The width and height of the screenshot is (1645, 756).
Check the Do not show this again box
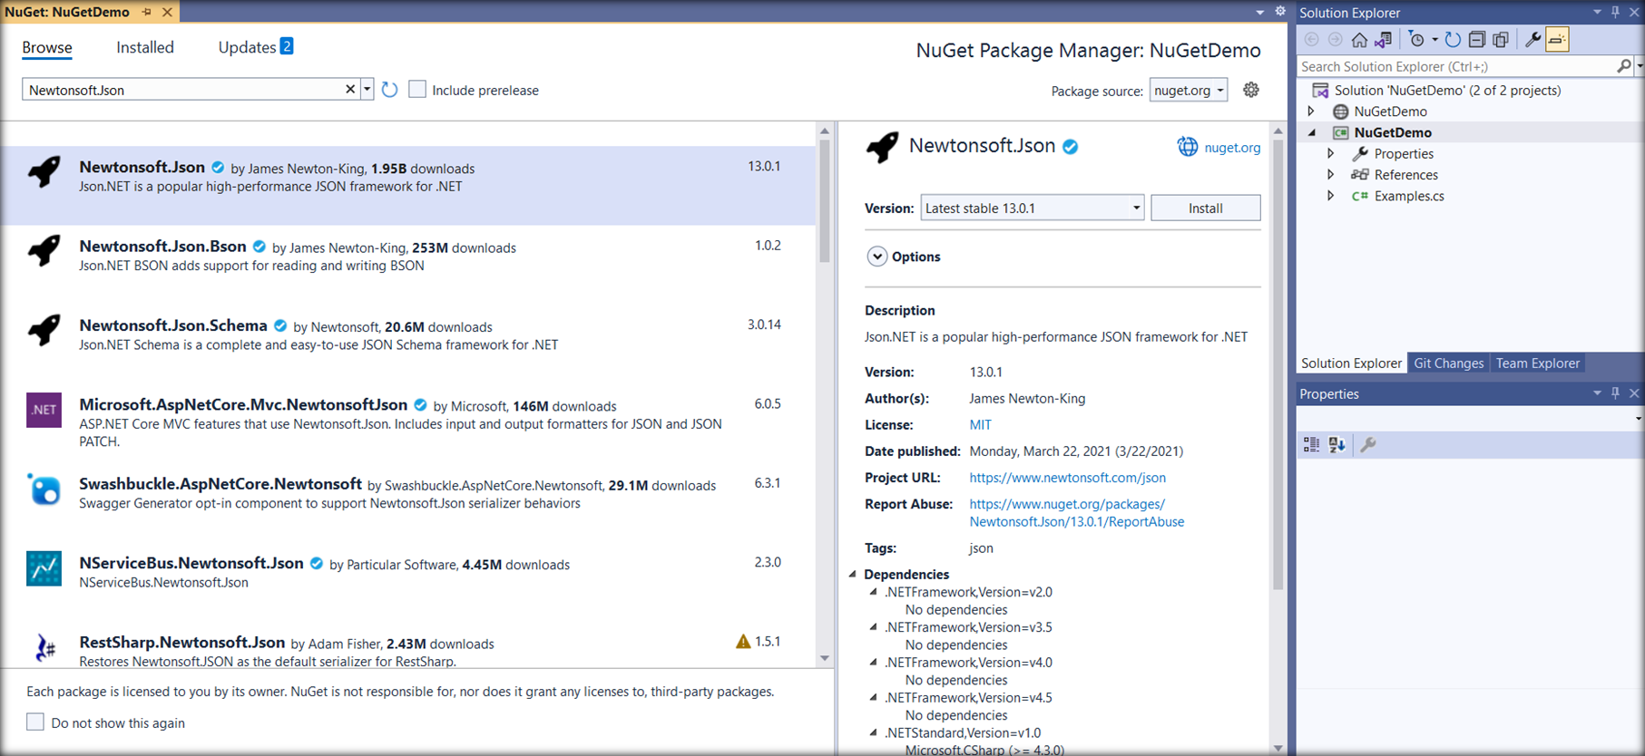point(35,722)
